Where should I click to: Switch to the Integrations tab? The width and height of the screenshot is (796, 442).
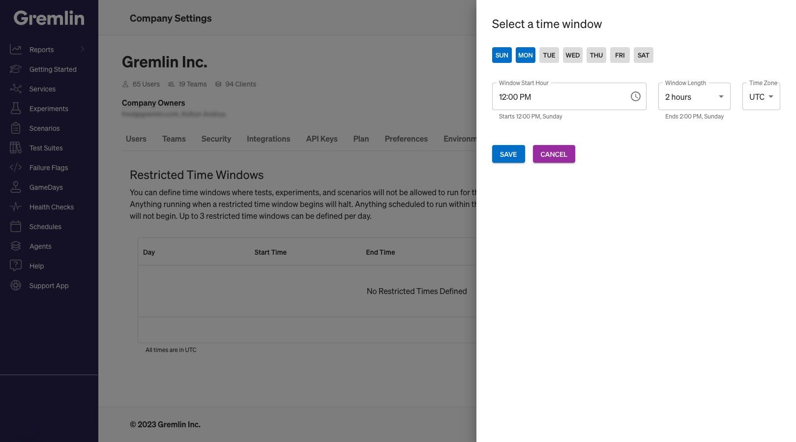268,139
